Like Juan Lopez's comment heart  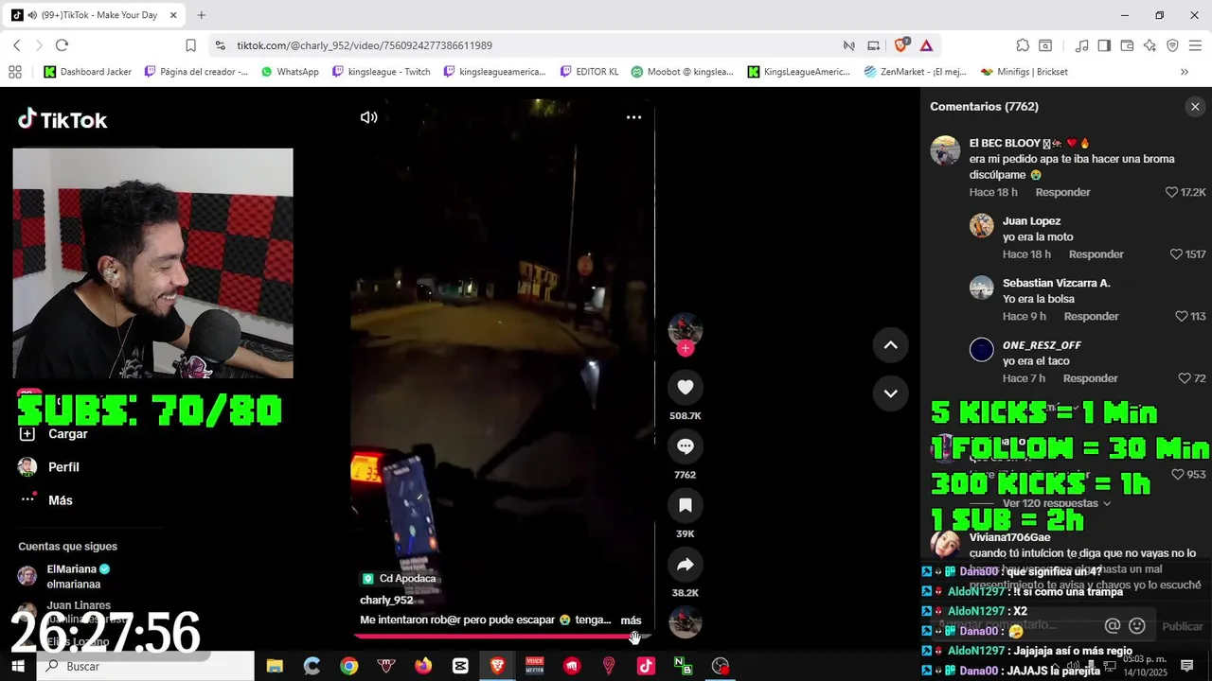(x=1177, y=254)
